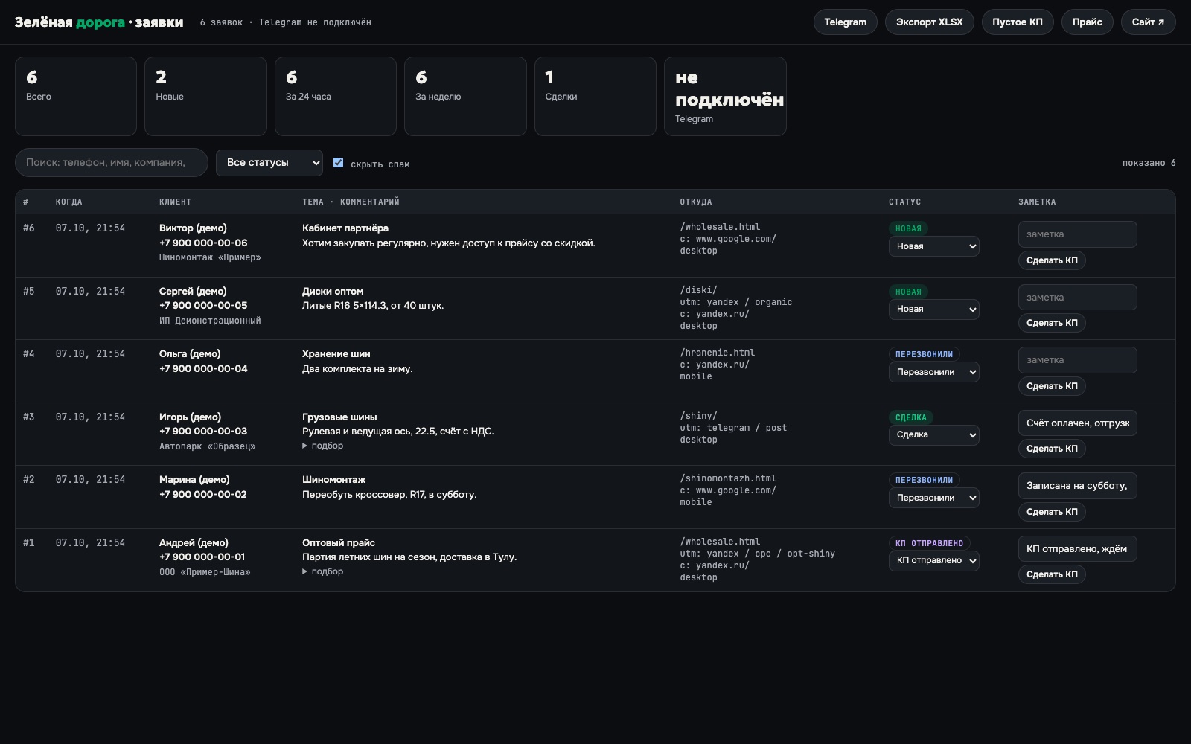Focus the search field for phone, name, company
1191x744 pixels.
tap(112, 163)
